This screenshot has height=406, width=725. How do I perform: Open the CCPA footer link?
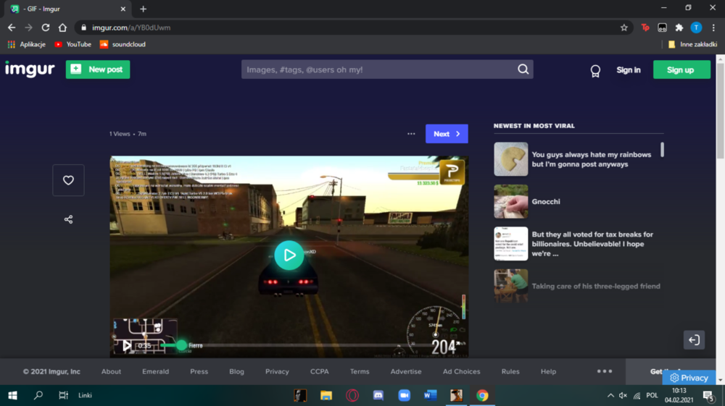(320, 371)
